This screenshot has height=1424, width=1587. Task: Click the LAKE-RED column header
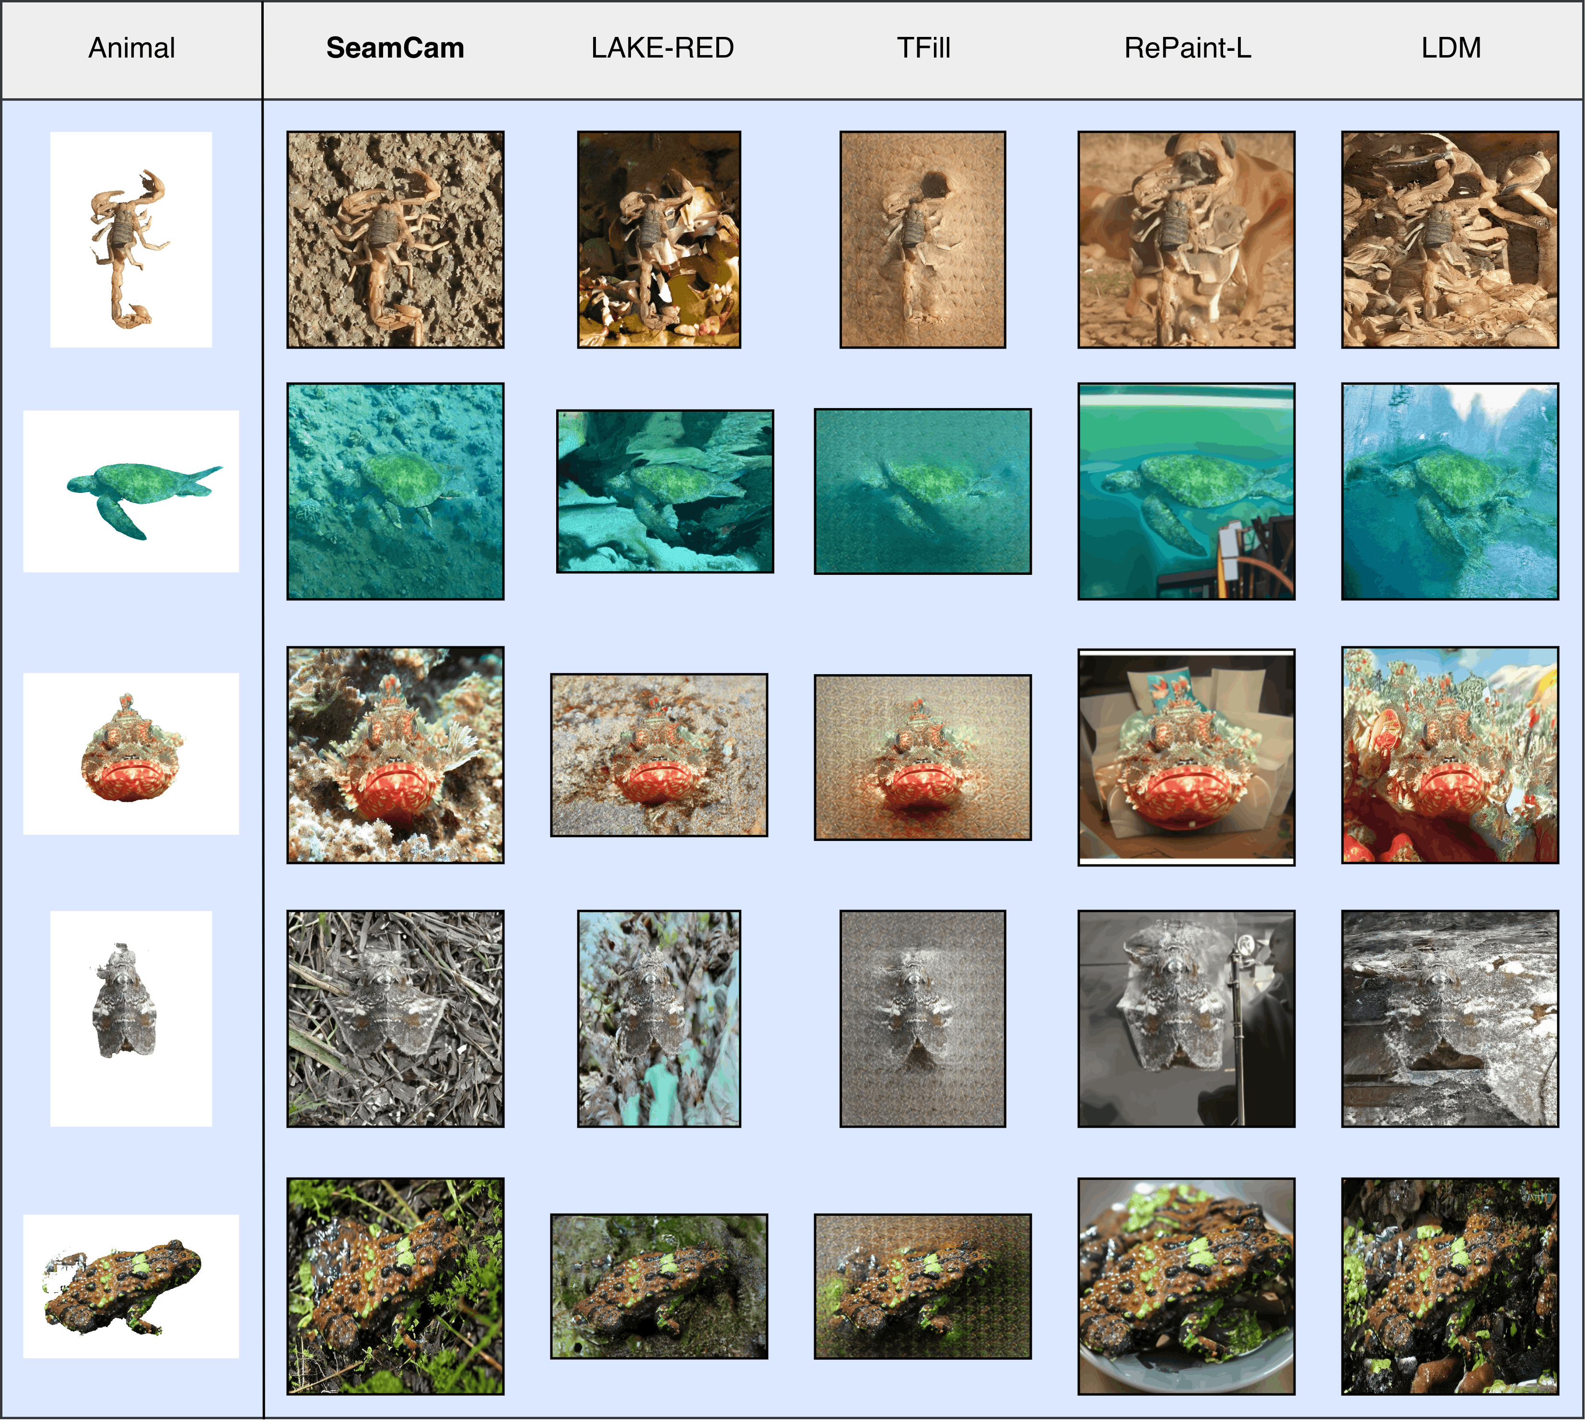point(663,48)
